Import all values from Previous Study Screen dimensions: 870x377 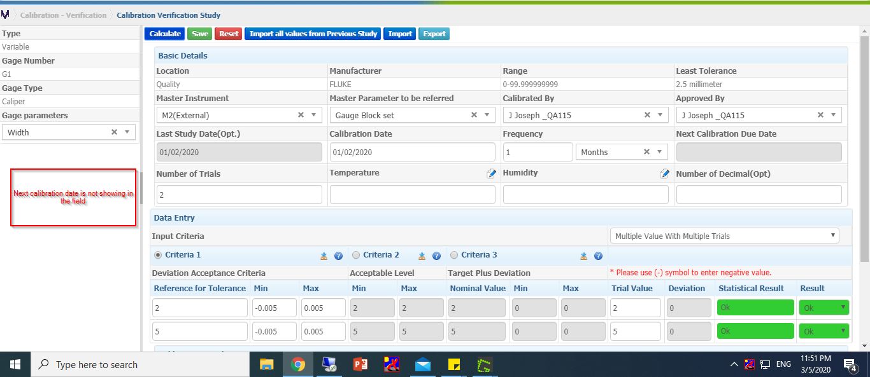(x=313, y=34)
